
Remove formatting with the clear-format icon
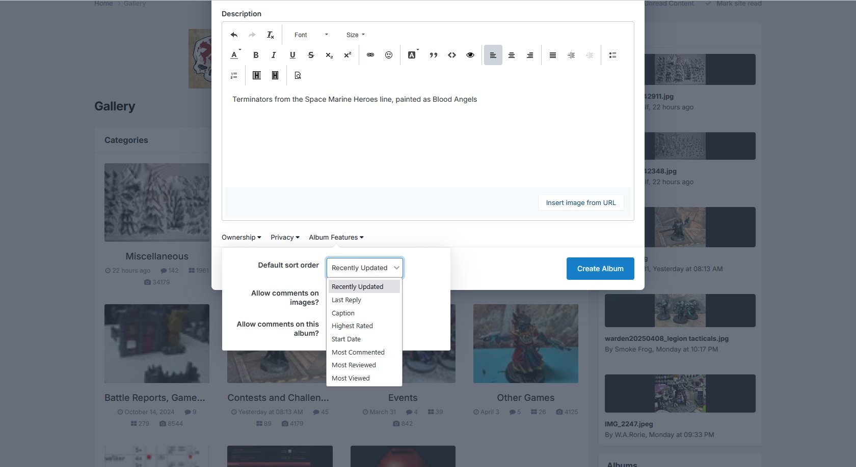tap(271, 35)
